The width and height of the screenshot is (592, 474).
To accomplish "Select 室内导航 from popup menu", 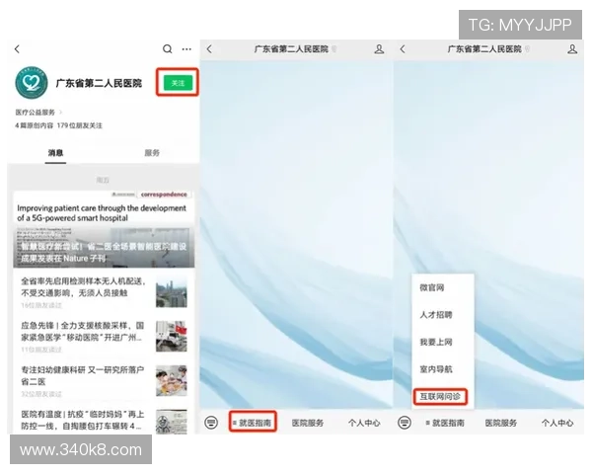I will 436,369.
